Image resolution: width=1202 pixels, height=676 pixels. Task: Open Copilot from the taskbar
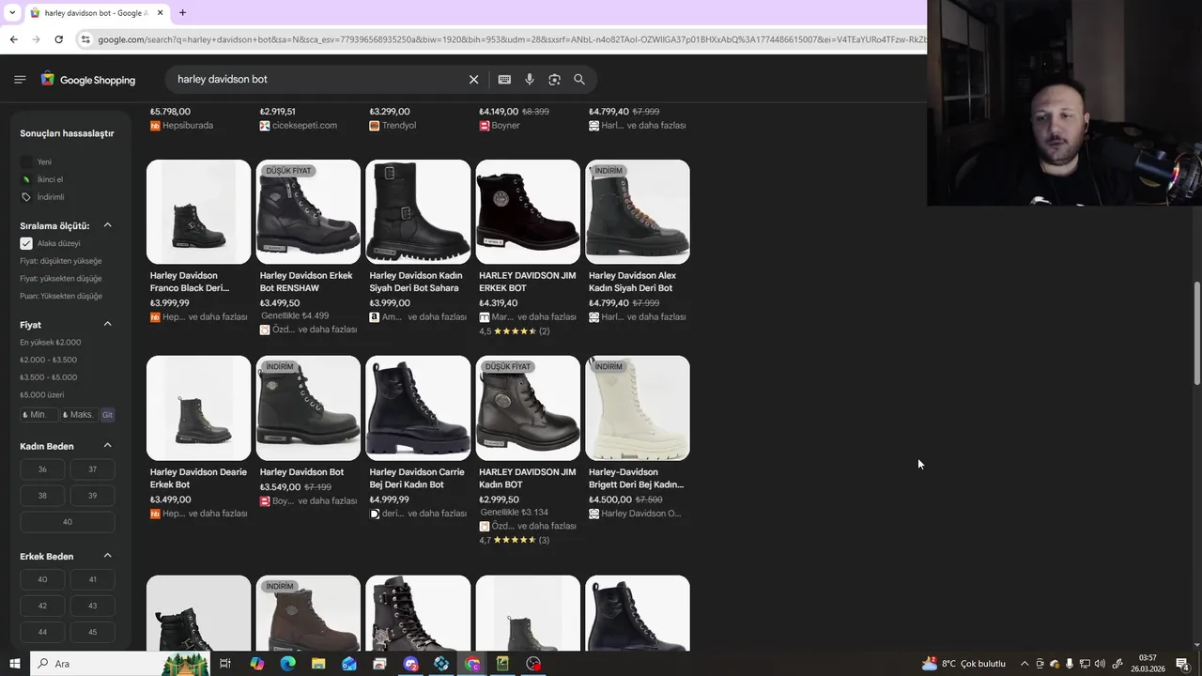pos(256,664)
